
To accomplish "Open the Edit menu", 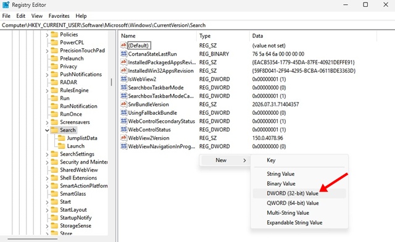I will tap(20, 16).
